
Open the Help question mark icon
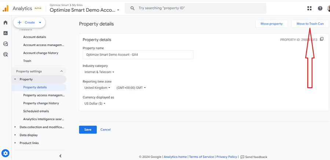pos(320,8)
